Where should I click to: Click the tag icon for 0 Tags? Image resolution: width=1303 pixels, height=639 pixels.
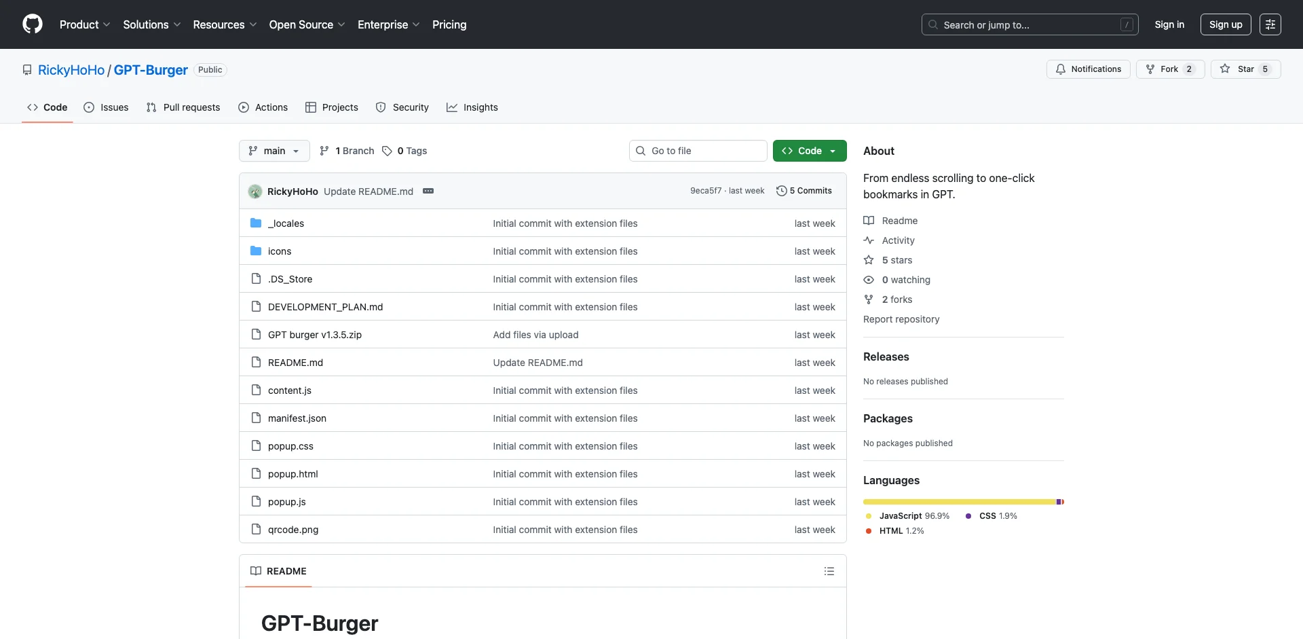coord(387,151)
